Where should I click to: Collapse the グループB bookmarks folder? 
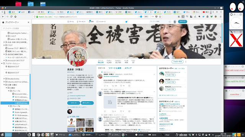(9, 106)
